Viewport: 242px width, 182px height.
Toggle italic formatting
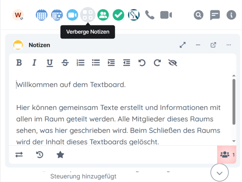tap(34, 63)
